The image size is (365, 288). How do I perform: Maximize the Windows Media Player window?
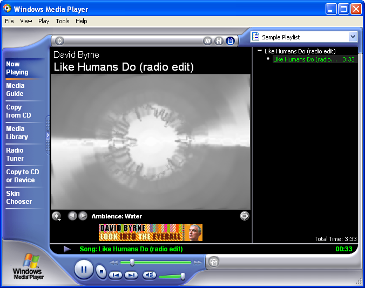pos(343,9)
